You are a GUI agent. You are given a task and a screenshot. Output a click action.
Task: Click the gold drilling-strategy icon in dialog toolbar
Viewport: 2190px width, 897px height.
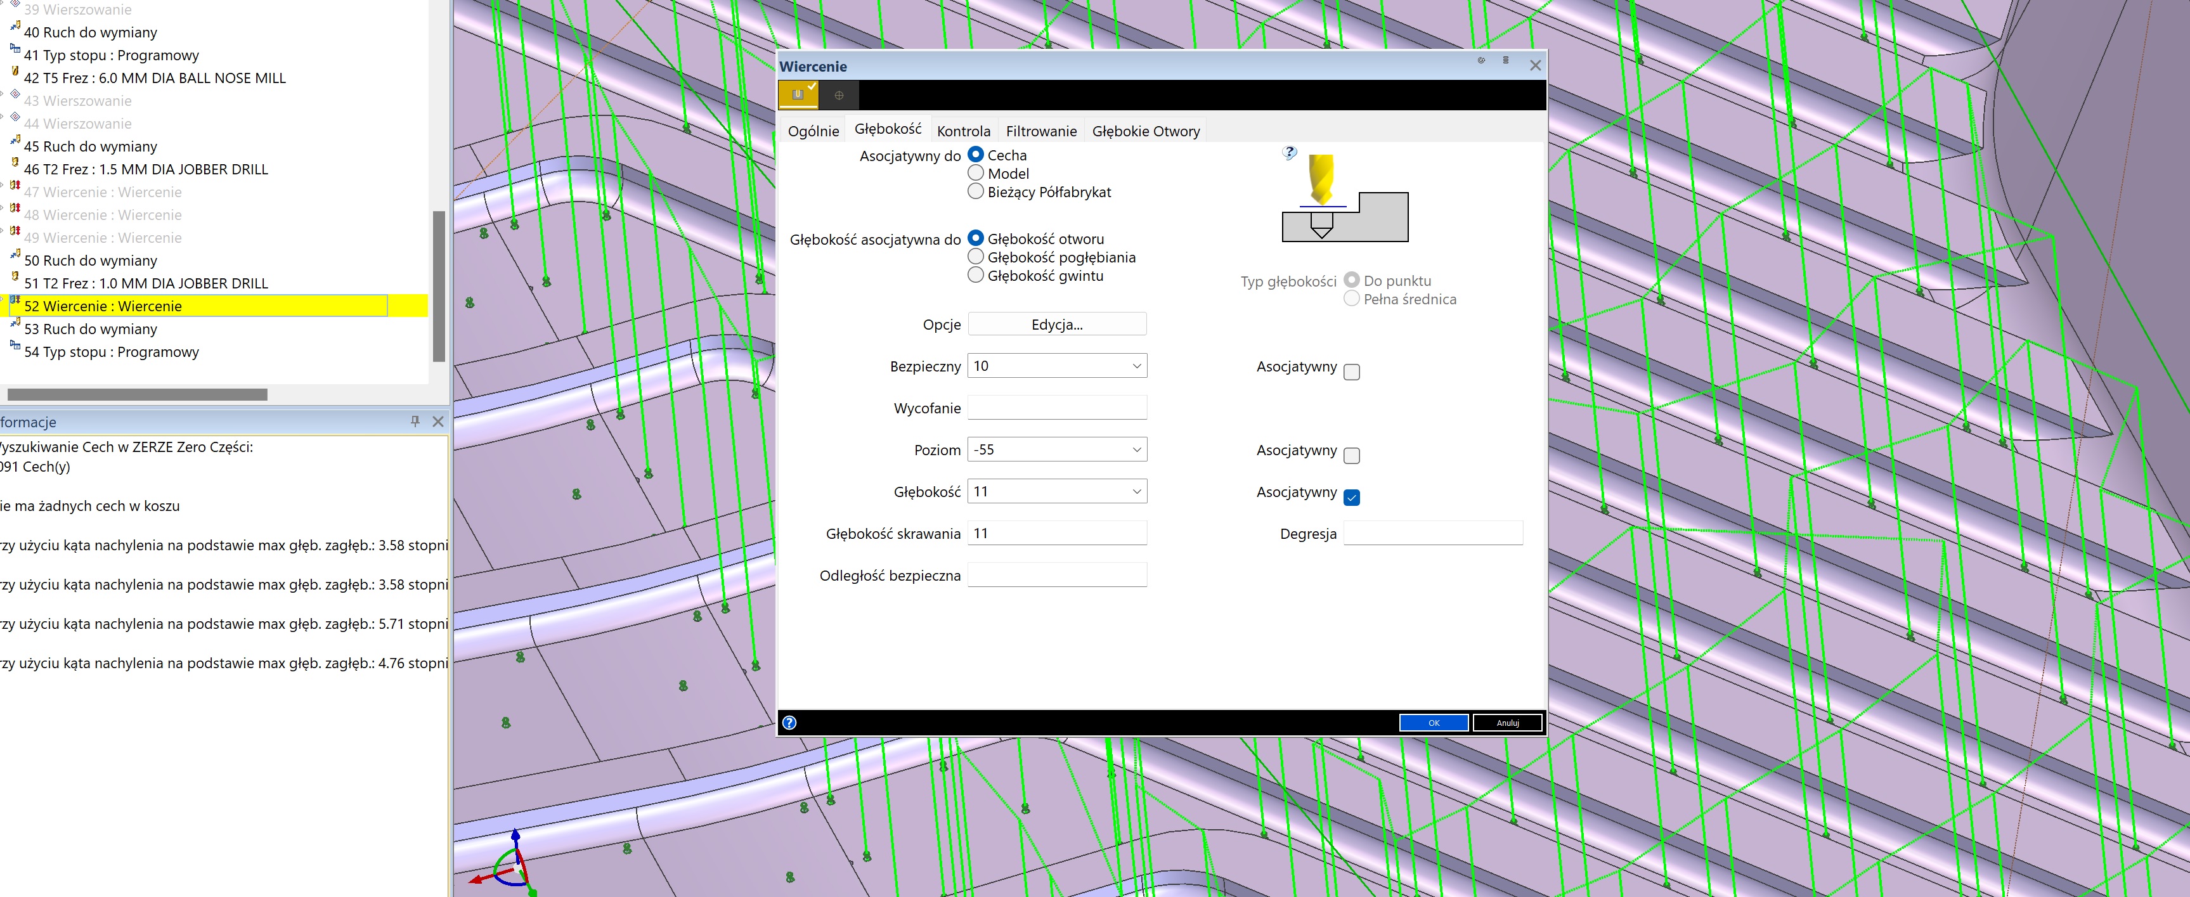(798, 95)
